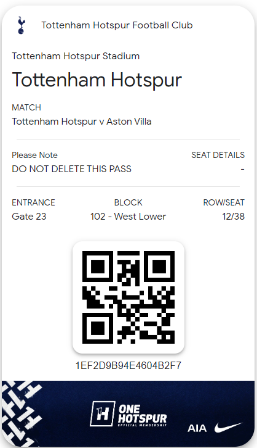This screenshot has width=257, height=448.
Task: Select the Tottenham Hotspur Football Club header text
Action: (117, 25)
